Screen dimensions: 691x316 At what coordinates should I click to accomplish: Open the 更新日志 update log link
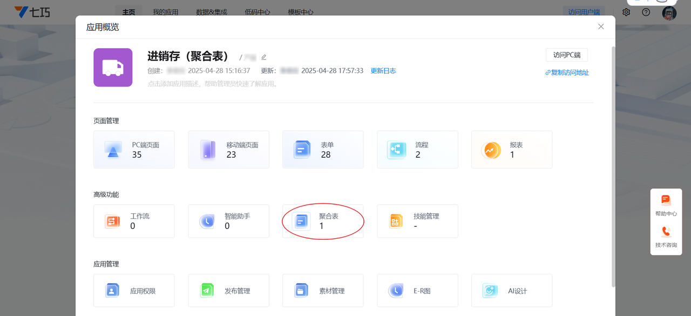tap(383, 71)
